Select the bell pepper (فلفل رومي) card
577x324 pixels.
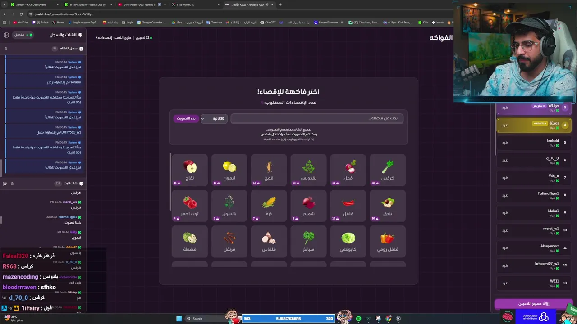pos(388,242)
